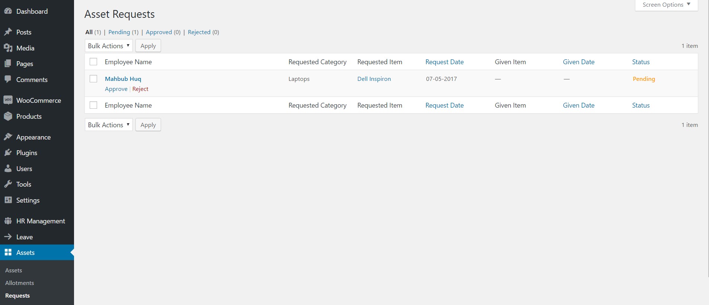Click the Posts pushpin icon
Image resolution: width=709 pixels, height=305 pixels.
[8, 32]
